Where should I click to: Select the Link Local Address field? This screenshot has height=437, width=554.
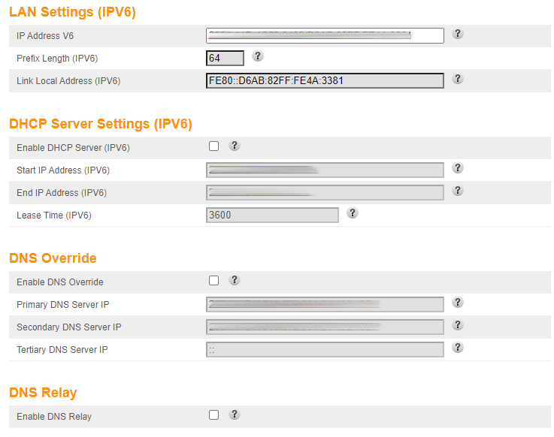pyautogui.click(x=325, y=80)
